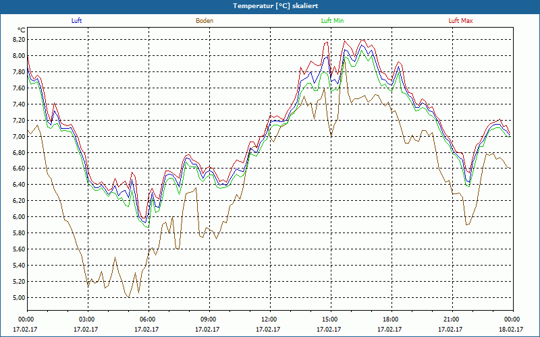
Task: Click the "12:00" time axis label
Action: (270, 319)
